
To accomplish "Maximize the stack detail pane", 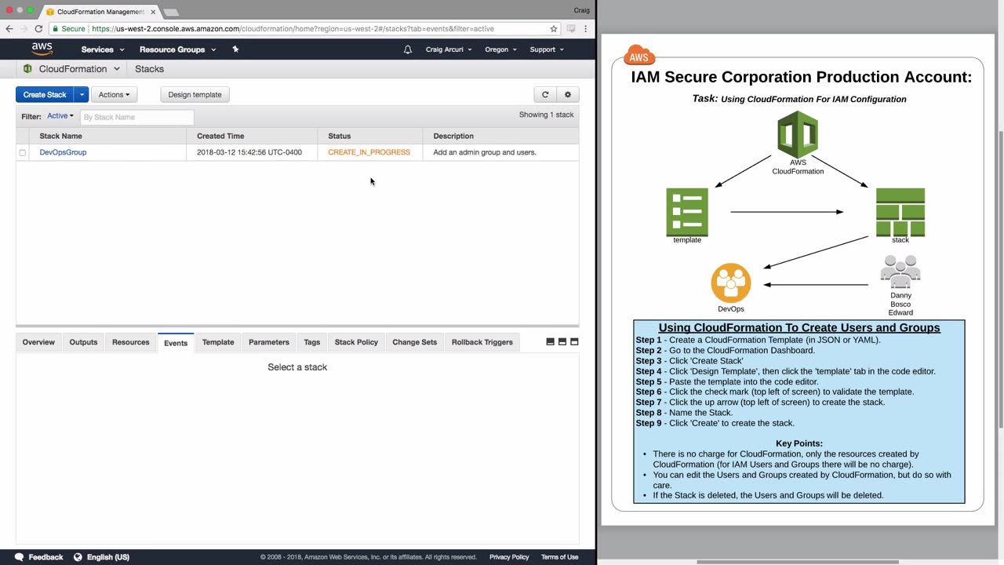I will [x=574, y=342].
